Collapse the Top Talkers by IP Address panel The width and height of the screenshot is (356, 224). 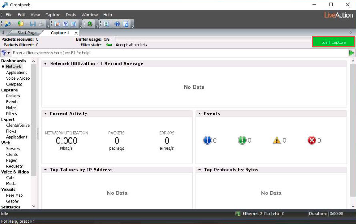[x=46, y=170]
